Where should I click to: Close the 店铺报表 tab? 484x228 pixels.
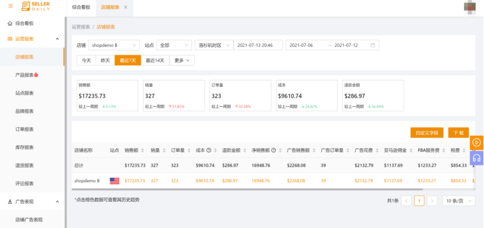point(125,7)
